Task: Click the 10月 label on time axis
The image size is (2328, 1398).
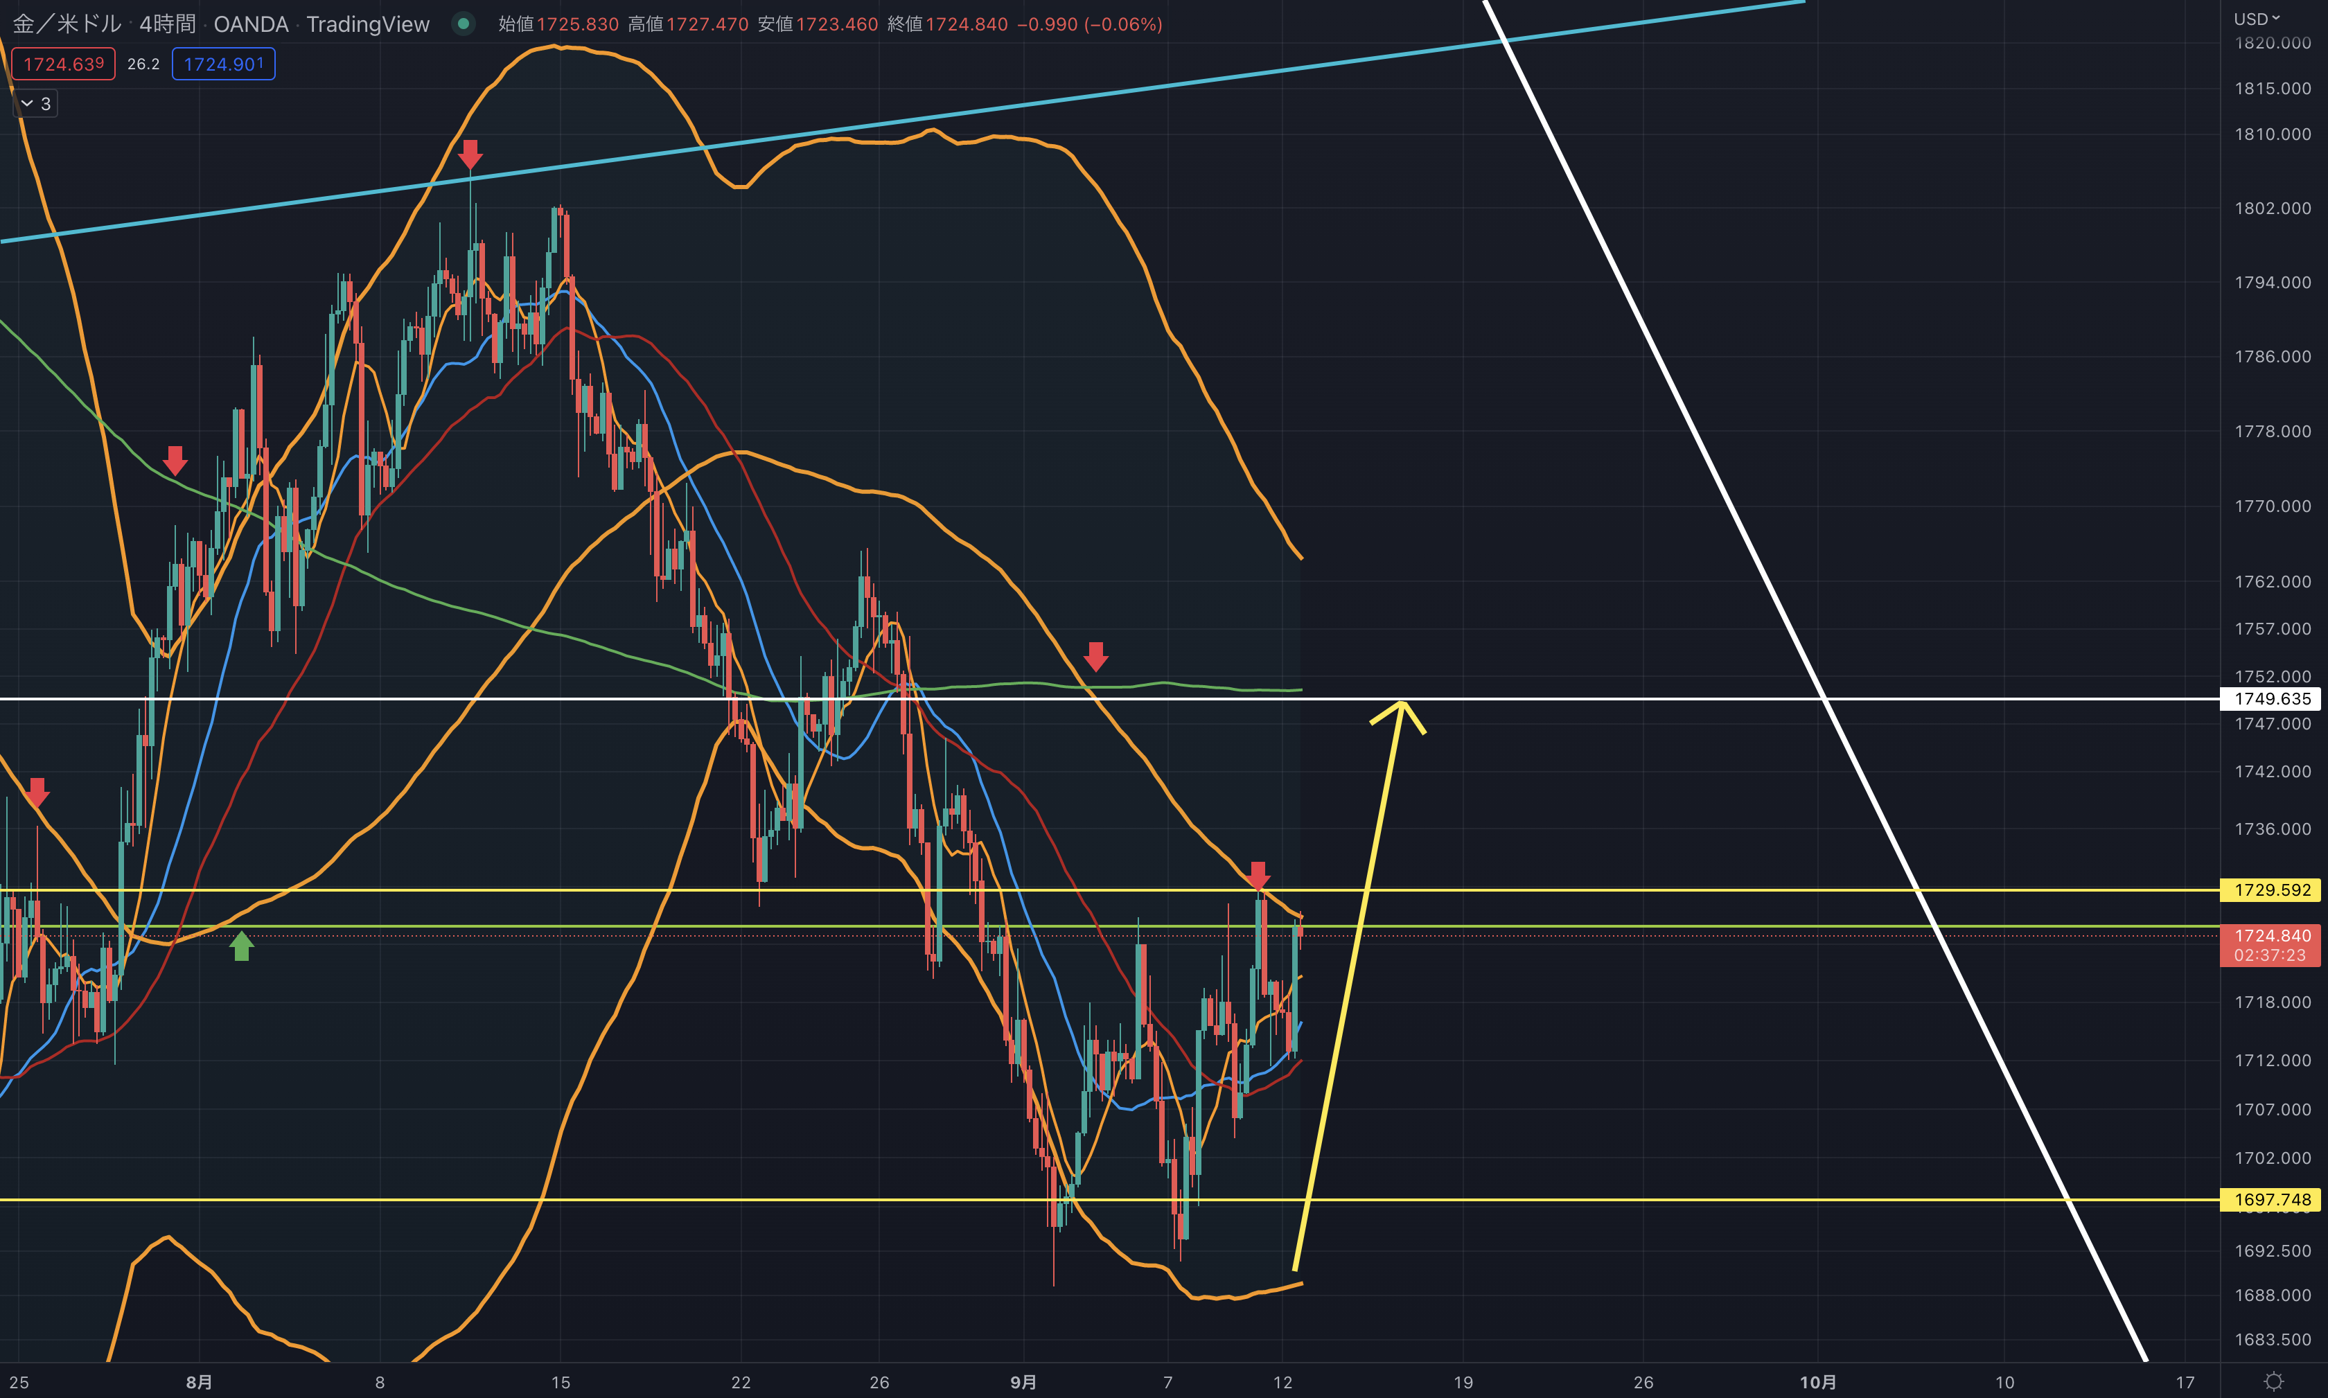Action: [1817, 1382]
